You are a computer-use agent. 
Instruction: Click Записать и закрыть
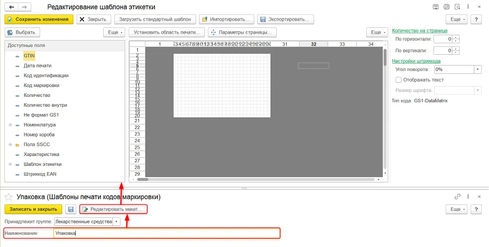pos(33,209)
